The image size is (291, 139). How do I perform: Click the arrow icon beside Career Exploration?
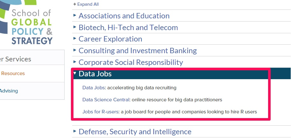tap(75, 38)
